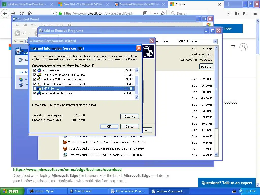
Task: Open the View menu in Control Panel
Action: point(34,25)
